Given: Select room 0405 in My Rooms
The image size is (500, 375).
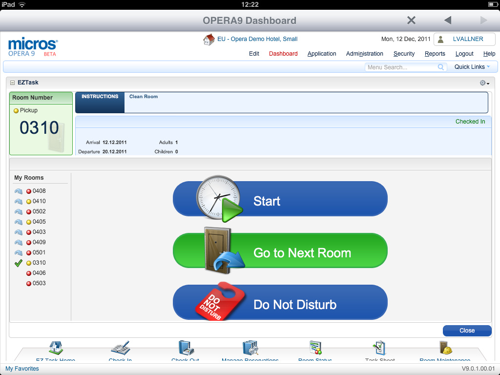Looking at the screenshot, I should 39,222.
